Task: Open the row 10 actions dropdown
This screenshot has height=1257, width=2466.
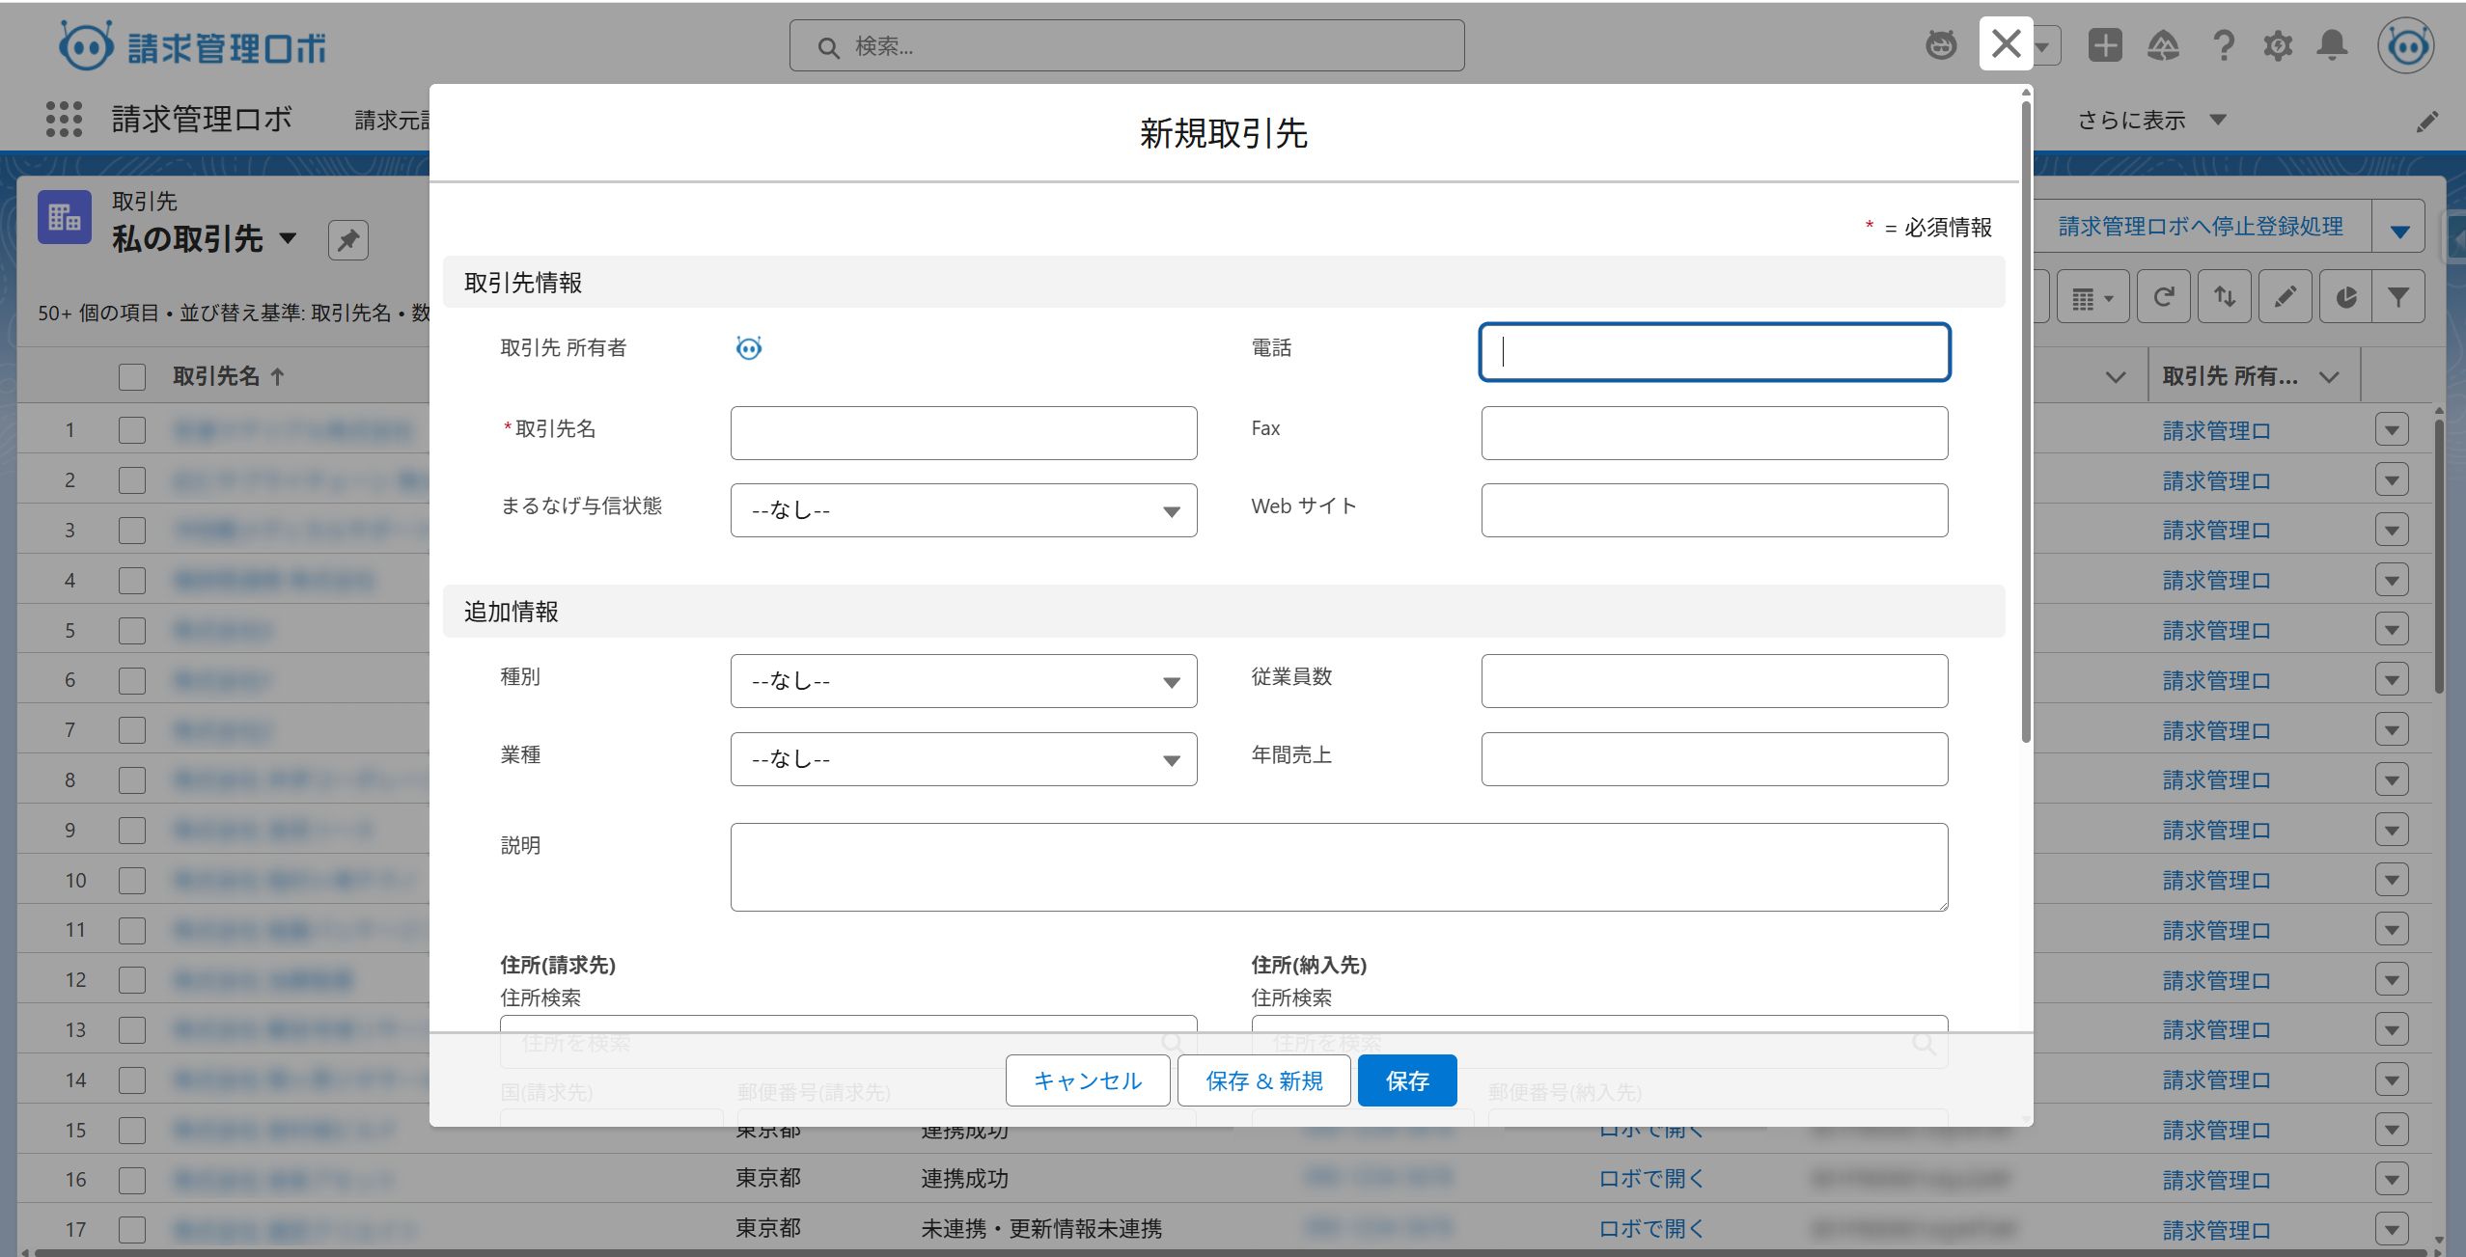Action: point(2392,880)
